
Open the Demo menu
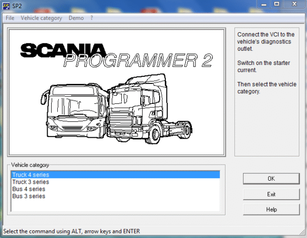76,18
